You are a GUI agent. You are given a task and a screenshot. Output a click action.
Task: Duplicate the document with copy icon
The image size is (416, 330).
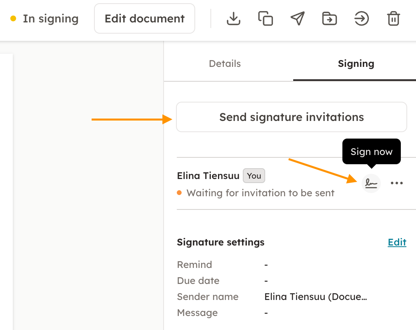266,18
